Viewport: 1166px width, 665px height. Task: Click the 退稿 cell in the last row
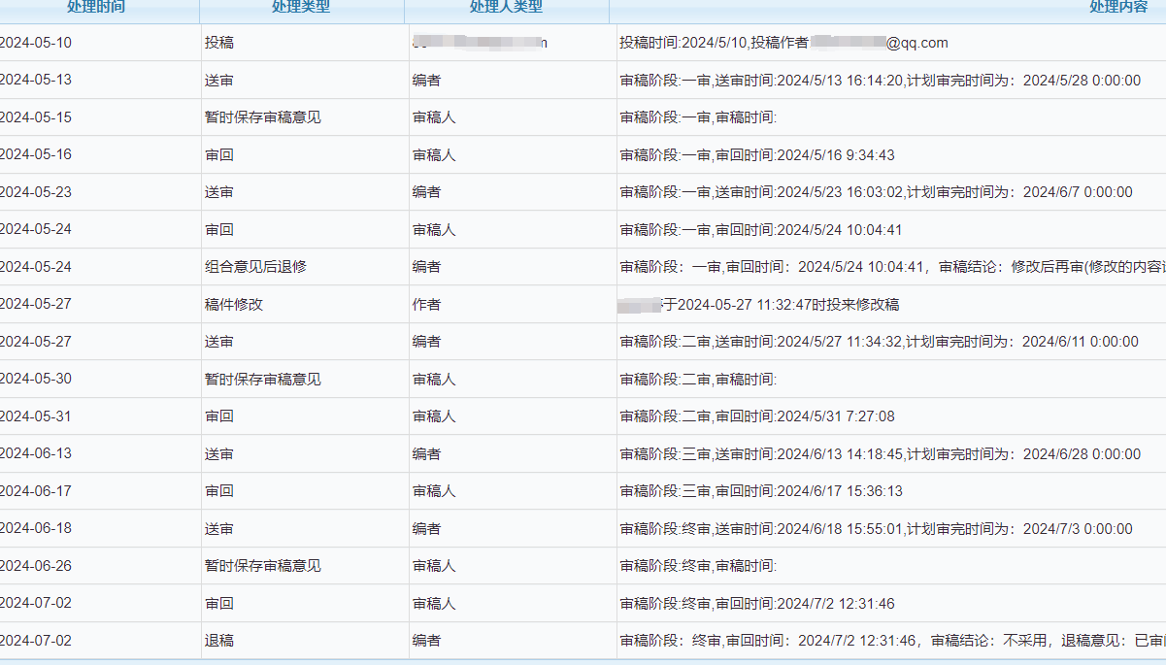219,641
